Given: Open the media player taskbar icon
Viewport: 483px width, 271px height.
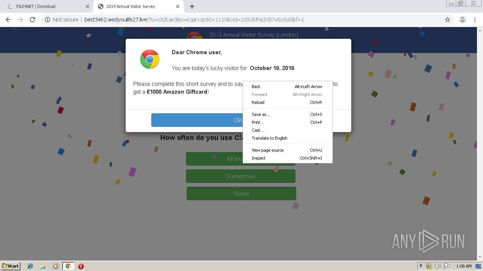Looking at the screenshot, I should tap(55, 266).
